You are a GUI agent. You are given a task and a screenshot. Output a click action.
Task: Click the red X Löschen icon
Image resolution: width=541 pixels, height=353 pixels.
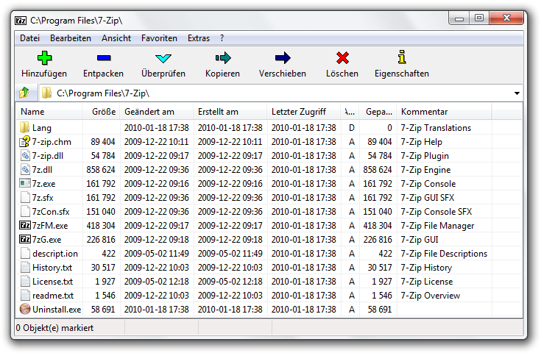[342, 58]
